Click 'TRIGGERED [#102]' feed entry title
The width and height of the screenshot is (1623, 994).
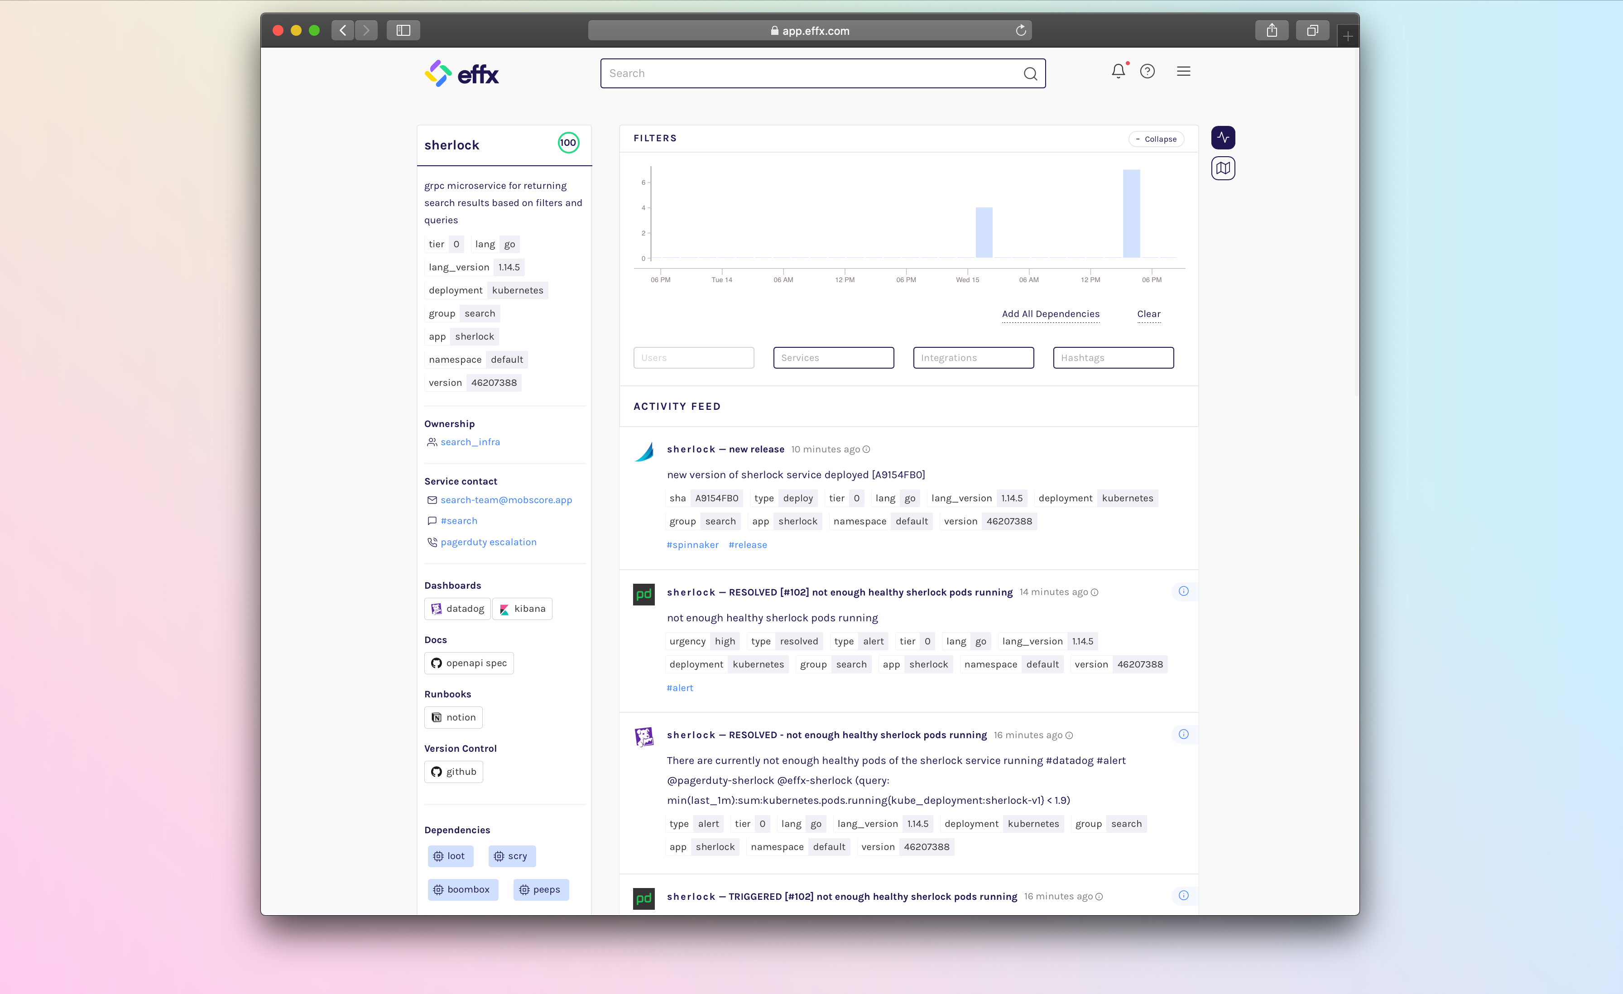(842, 897)
